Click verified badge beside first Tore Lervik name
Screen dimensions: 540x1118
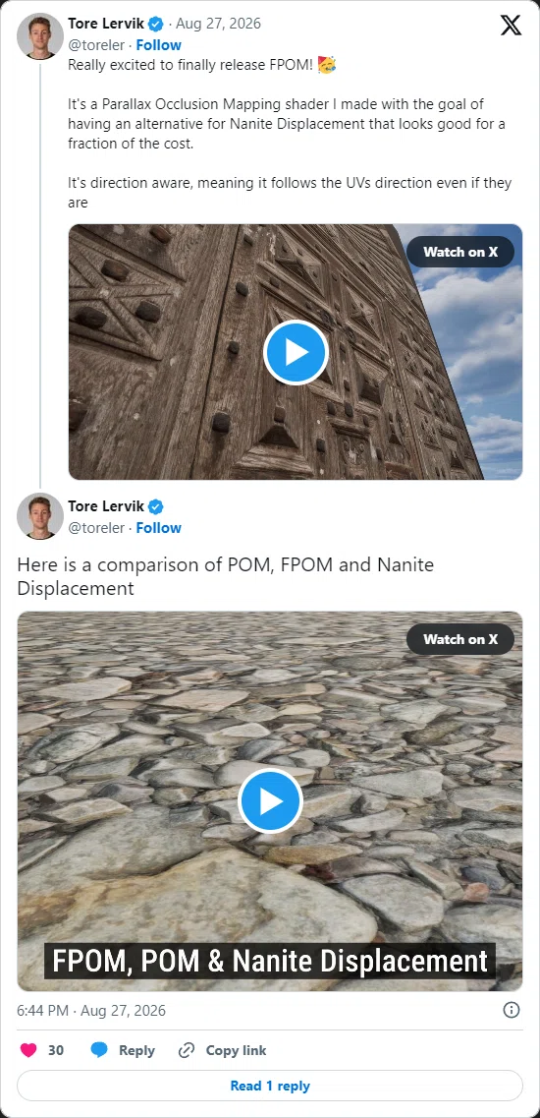tap(156, 24)
